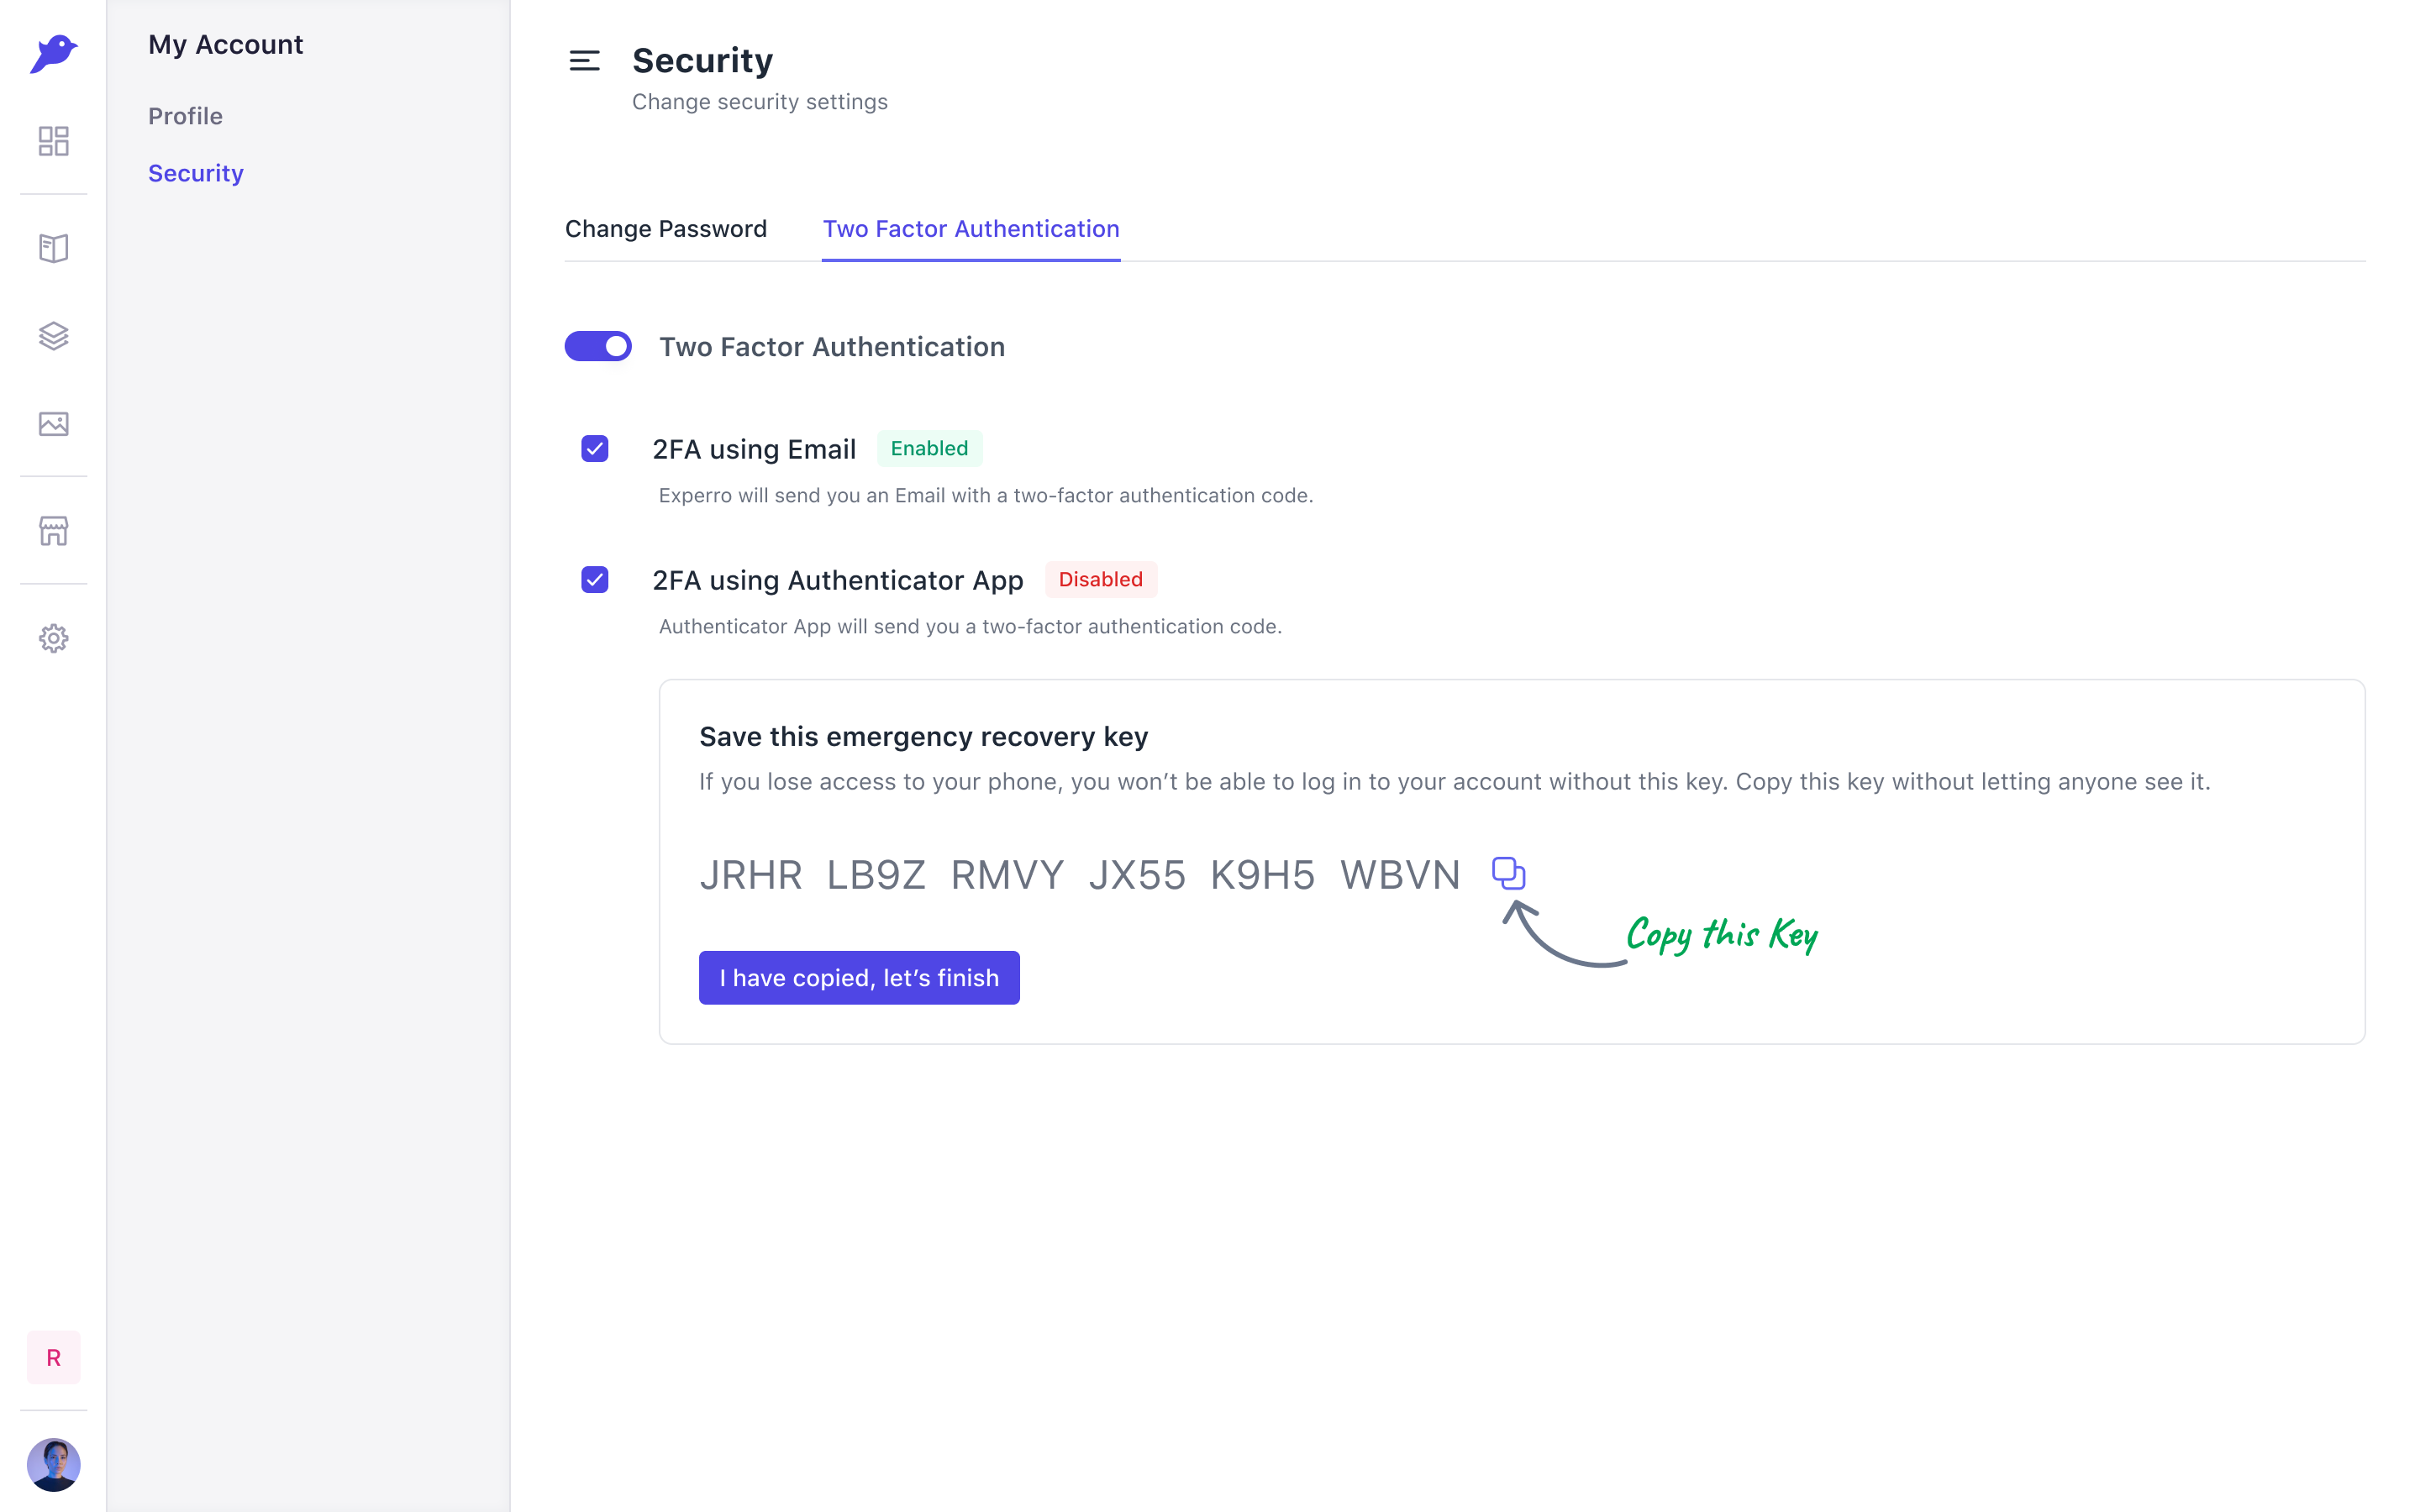
Task: Copy the emergency recovery key
Action: tap(1508, 873)
